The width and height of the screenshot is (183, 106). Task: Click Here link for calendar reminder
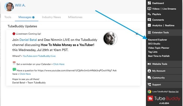pos(59,64)
